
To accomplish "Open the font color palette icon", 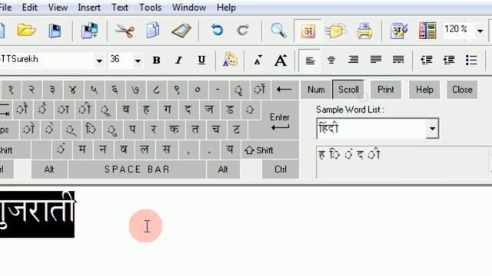I will click(x=230, y=60).
